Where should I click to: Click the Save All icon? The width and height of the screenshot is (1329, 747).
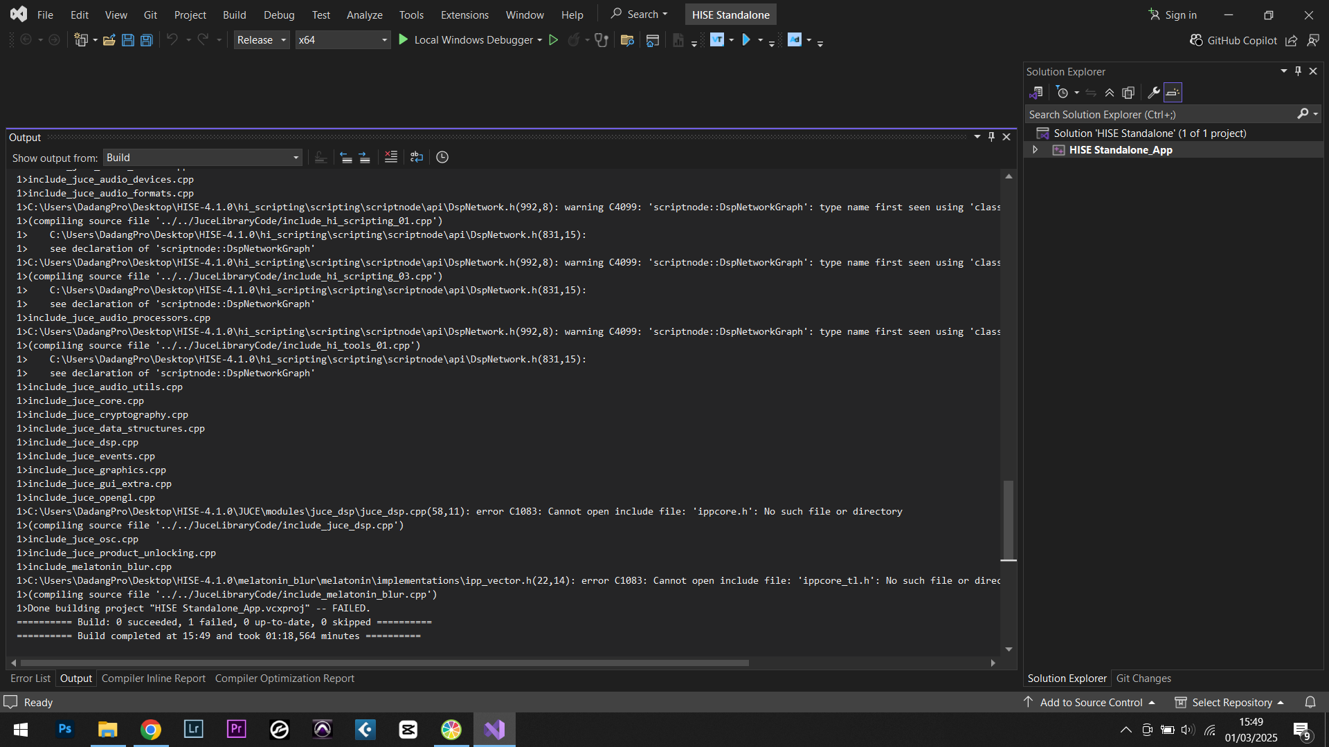pyautogui.click(x=147, y=40)
